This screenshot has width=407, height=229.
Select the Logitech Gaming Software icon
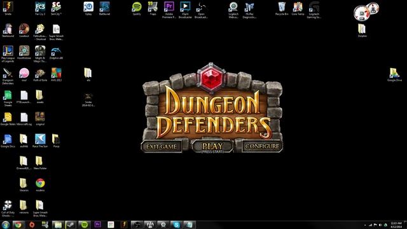[314, 10]
